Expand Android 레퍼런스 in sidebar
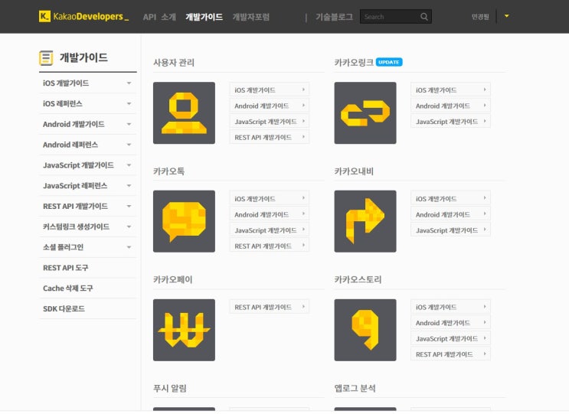Image resolution: width=569 pixels, height=414 pixels. click(87, 145)
